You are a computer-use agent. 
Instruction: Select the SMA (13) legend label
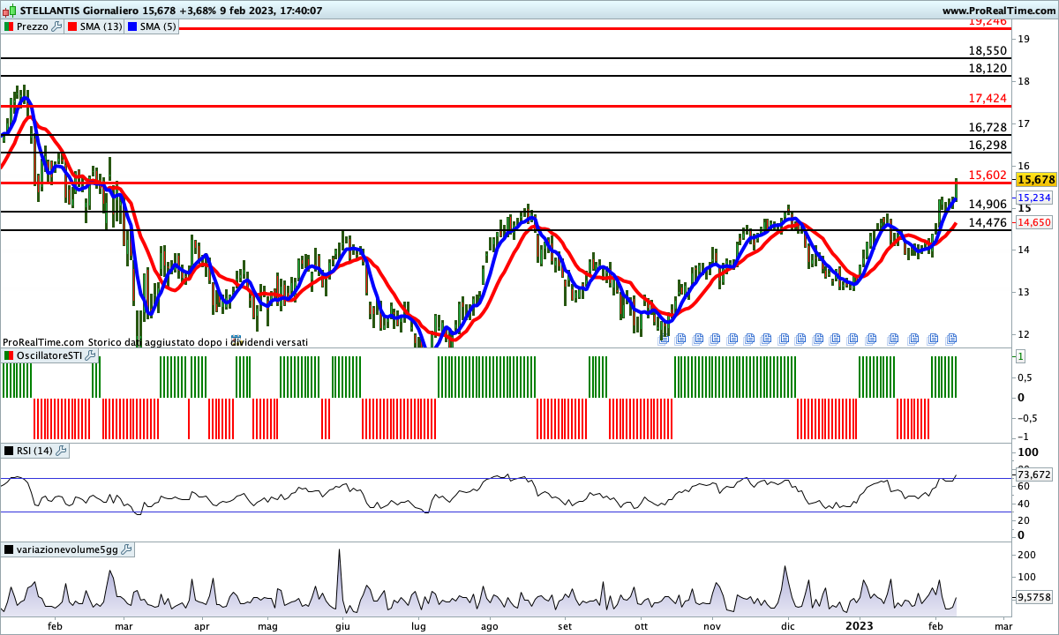(101, 26)
